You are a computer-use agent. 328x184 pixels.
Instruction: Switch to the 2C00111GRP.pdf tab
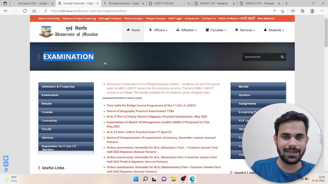pyautogui.click(x=169, y=3)
